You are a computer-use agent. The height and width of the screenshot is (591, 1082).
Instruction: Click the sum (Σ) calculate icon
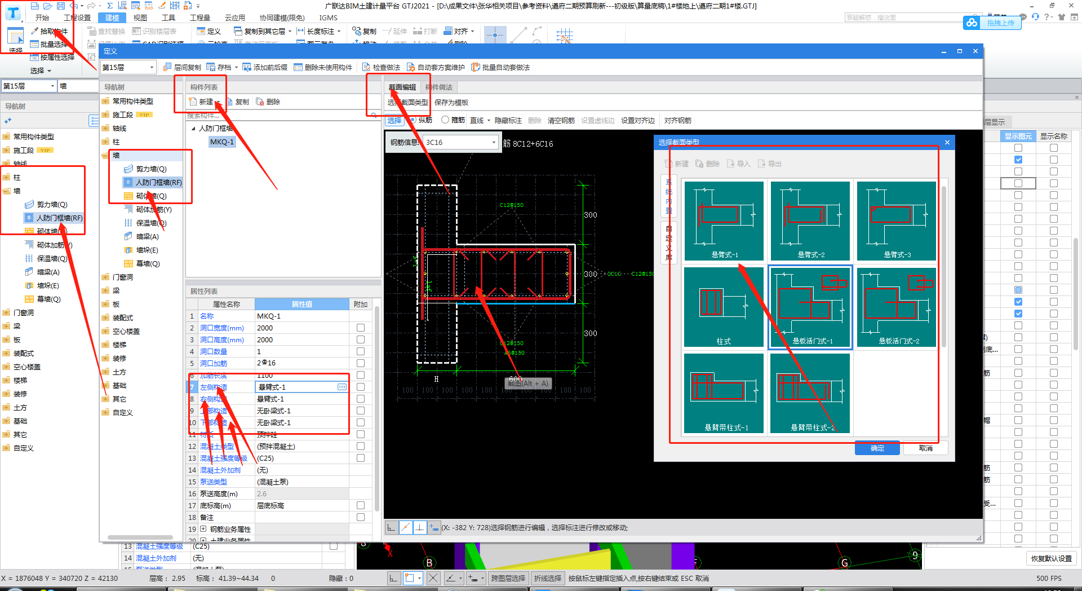[110, 6]
